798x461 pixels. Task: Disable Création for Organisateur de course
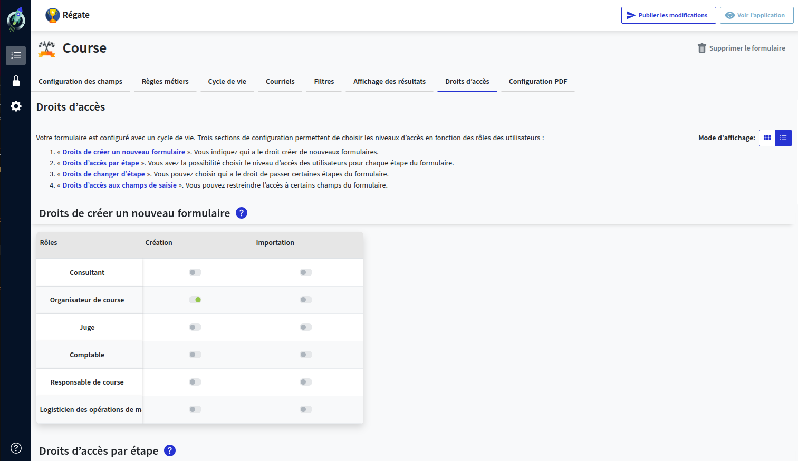196,300
